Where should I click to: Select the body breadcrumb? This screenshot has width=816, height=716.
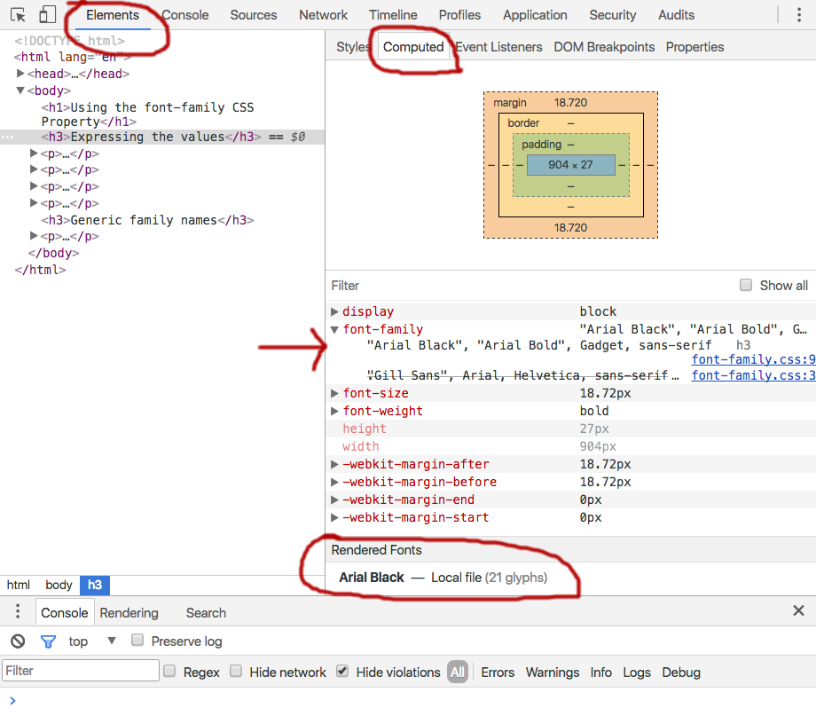pos(59,585)
